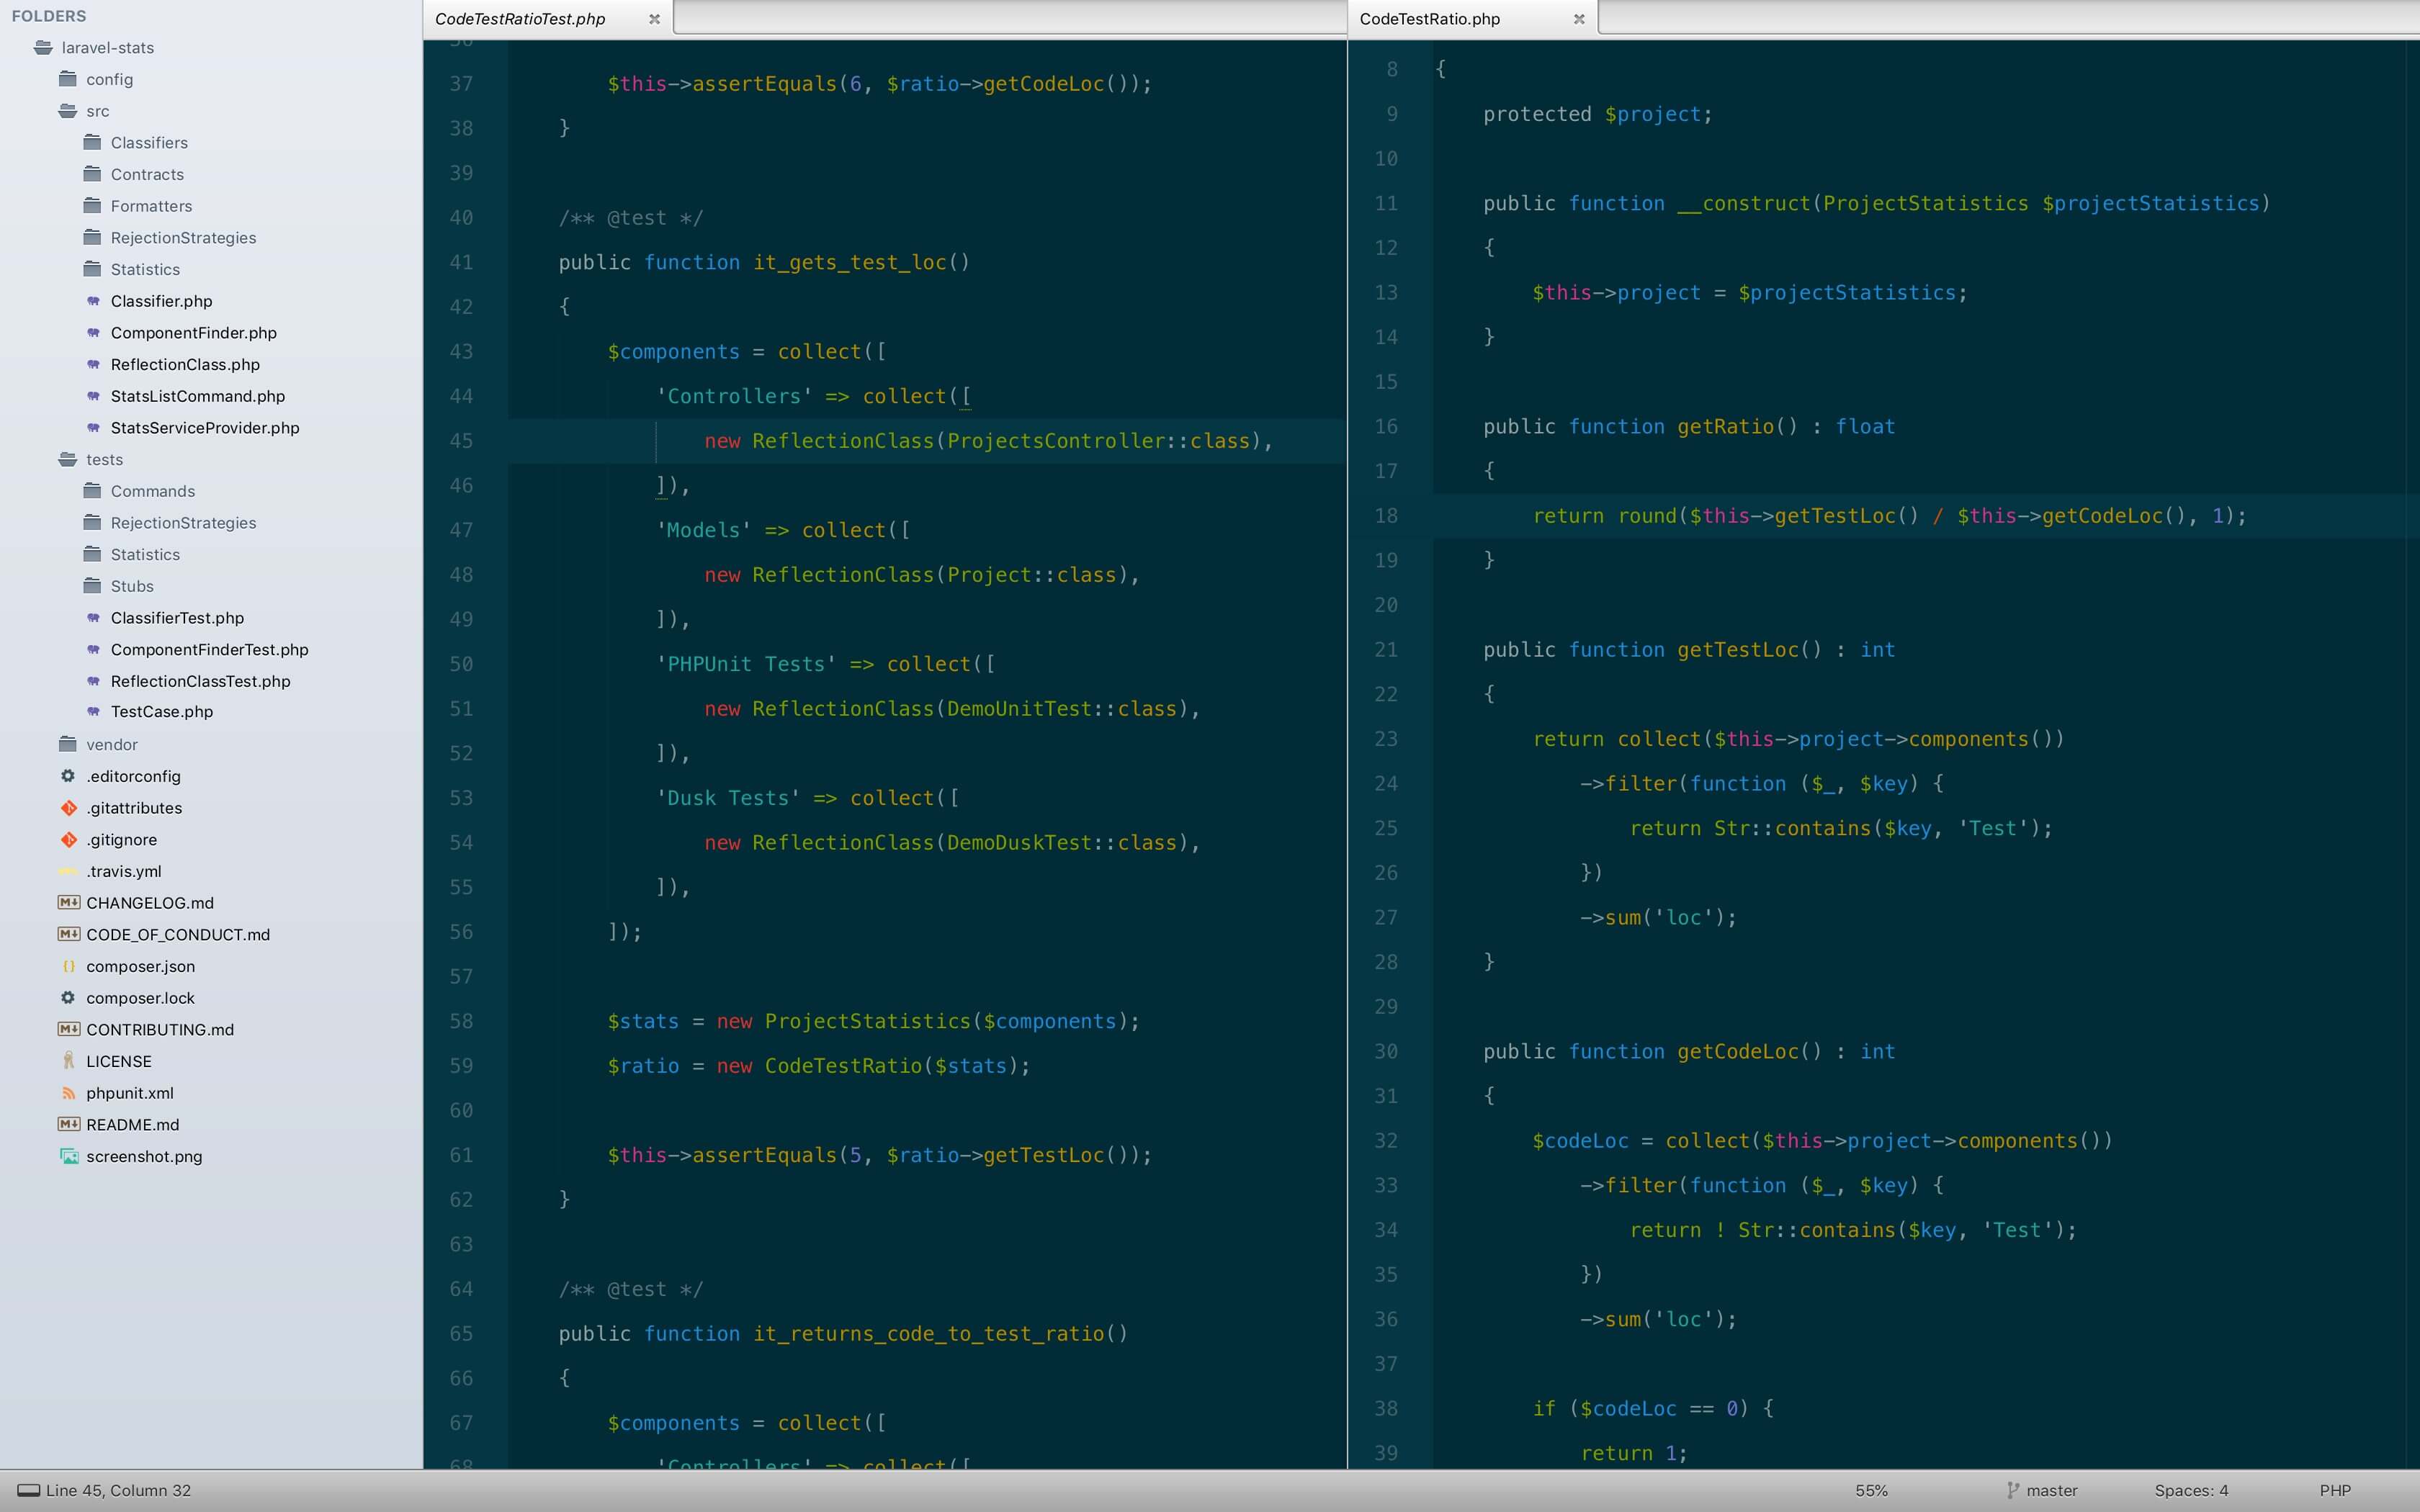Click the PHP icon beside StatsListCommand.php
This screenshot has width=2420, height=1512.
(93, 396)
